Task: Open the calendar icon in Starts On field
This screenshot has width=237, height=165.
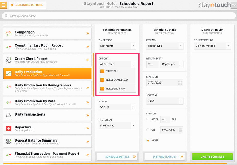Action: click(x=180, y=83)
